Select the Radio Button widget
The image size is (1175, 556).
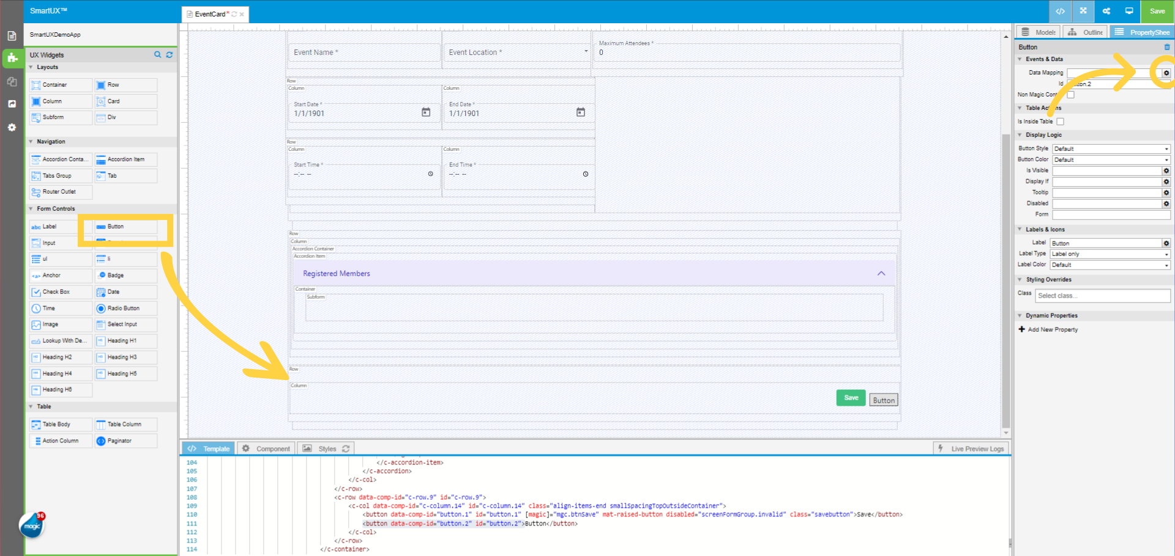[125, 309]
